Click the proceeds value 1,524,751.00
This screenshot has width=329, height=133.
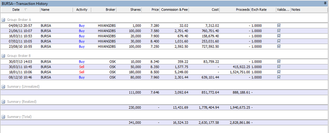[x=240, y=72]
